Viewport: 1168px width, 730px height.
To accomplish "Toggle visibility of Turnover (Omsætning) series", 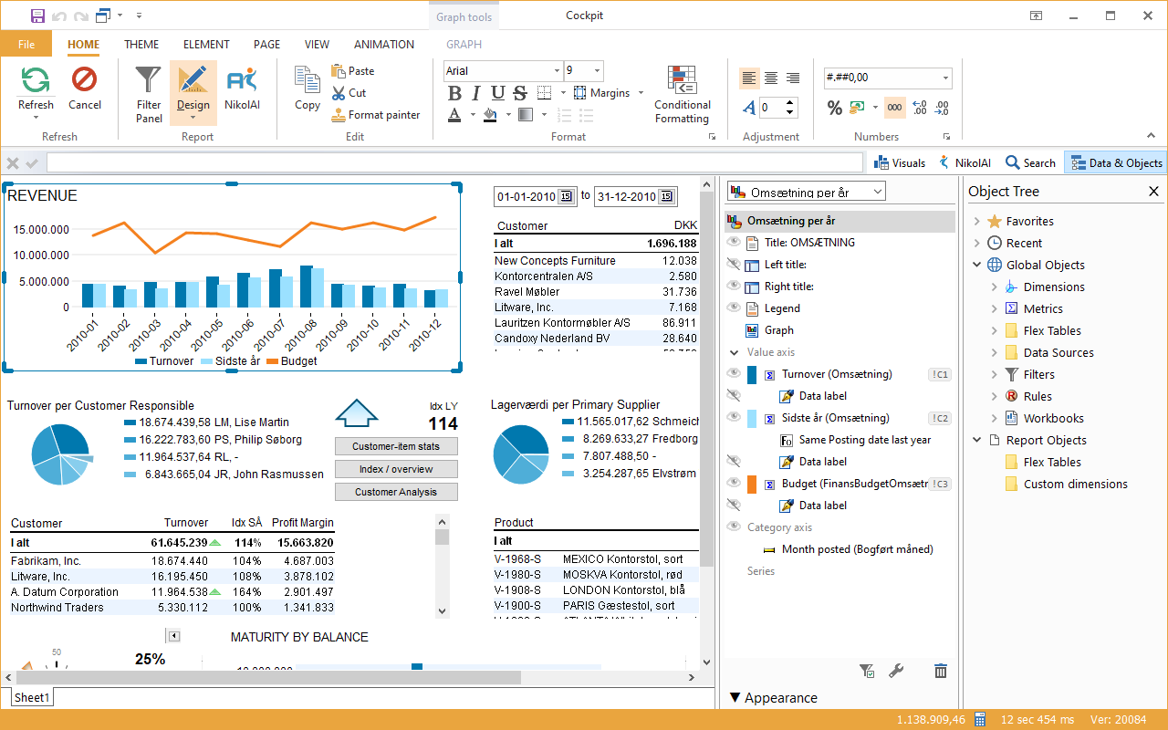I will 733,374.
